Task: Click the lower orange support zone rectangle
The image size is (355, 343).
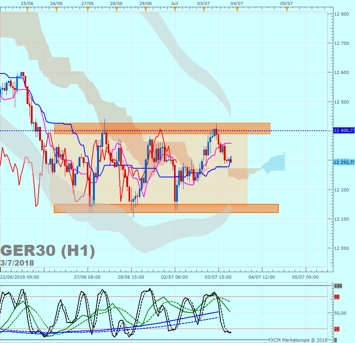Action: coord(166,208)
